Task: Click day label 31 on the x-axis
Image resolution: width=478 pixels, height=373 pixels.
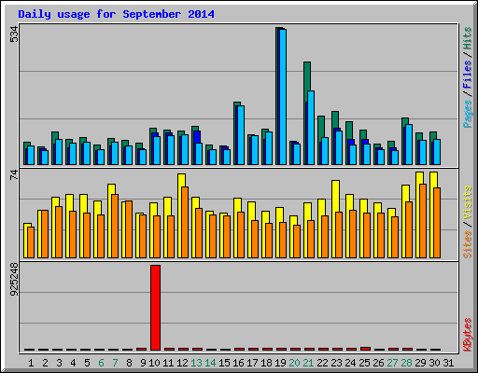Action: click(x=448, y=363)
